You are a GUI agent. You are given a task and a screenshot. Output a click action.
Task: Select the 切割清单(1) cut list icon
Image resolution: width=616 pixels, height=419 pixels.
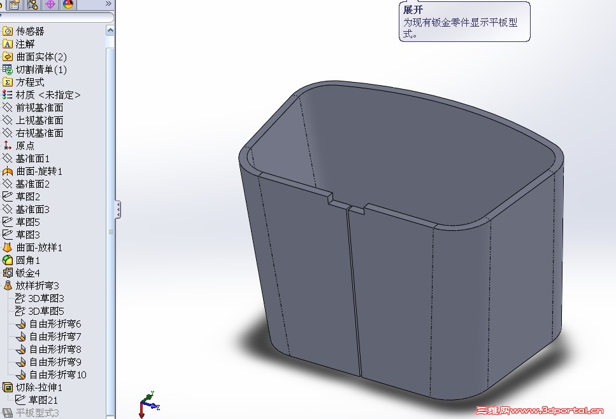tap(9, 69)
